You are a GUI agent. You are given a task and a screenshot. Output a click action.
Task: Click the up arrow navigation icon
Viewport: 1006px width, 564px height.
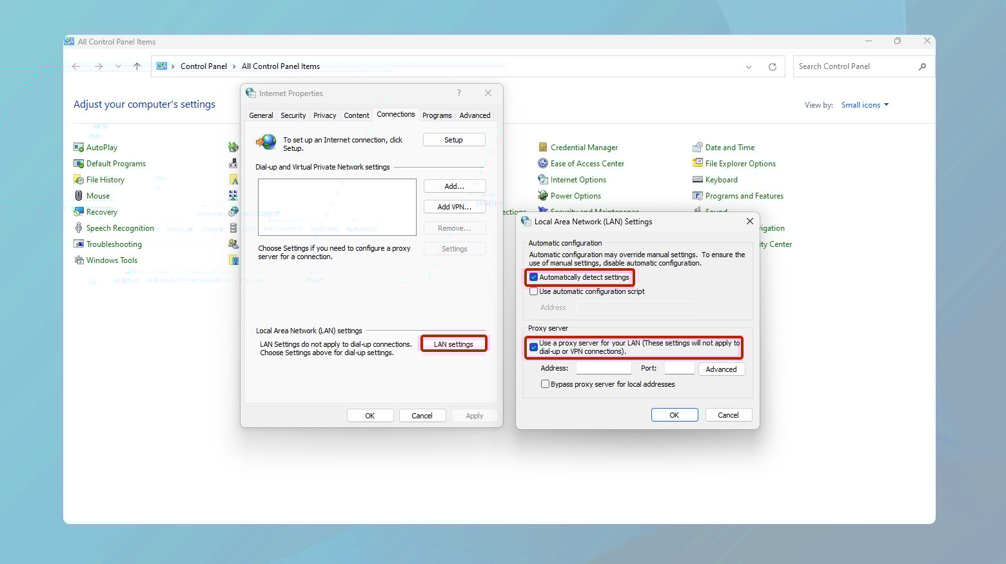tap(137, 66)
